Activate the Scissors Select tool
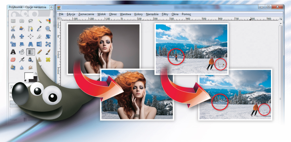Viewport: 291px width, 142px height. 13,29
